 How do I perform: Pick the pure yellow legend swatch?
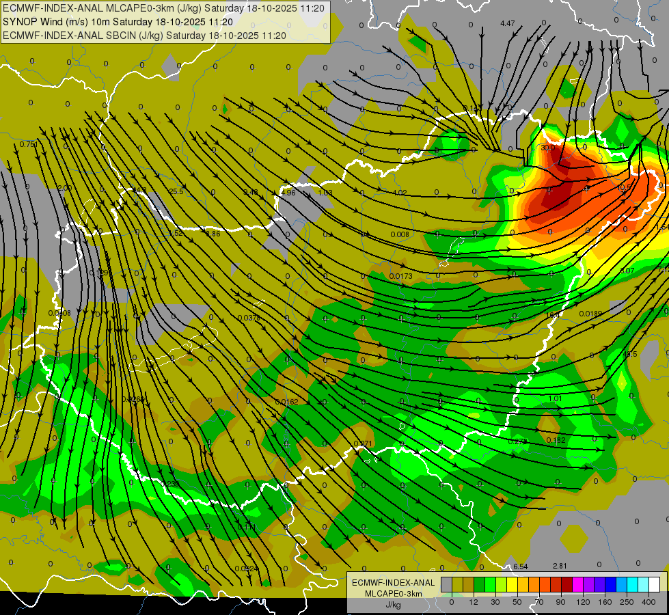point(513,584)
